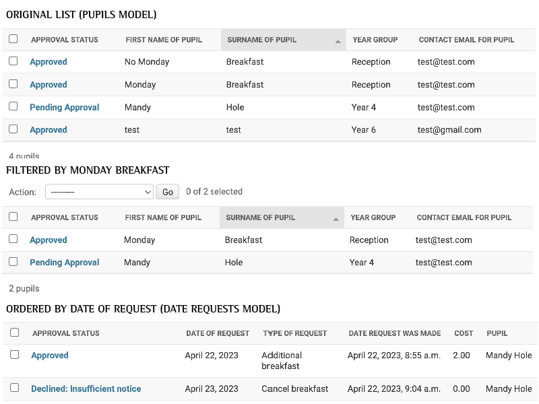Sort by Contact Email for Pupil header
Viewport: 539px width, 404px height.
click(466, 40)
